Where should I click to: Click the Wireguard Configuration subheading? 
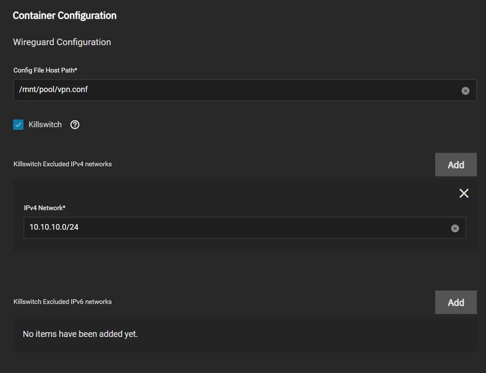tap(62, 42)
